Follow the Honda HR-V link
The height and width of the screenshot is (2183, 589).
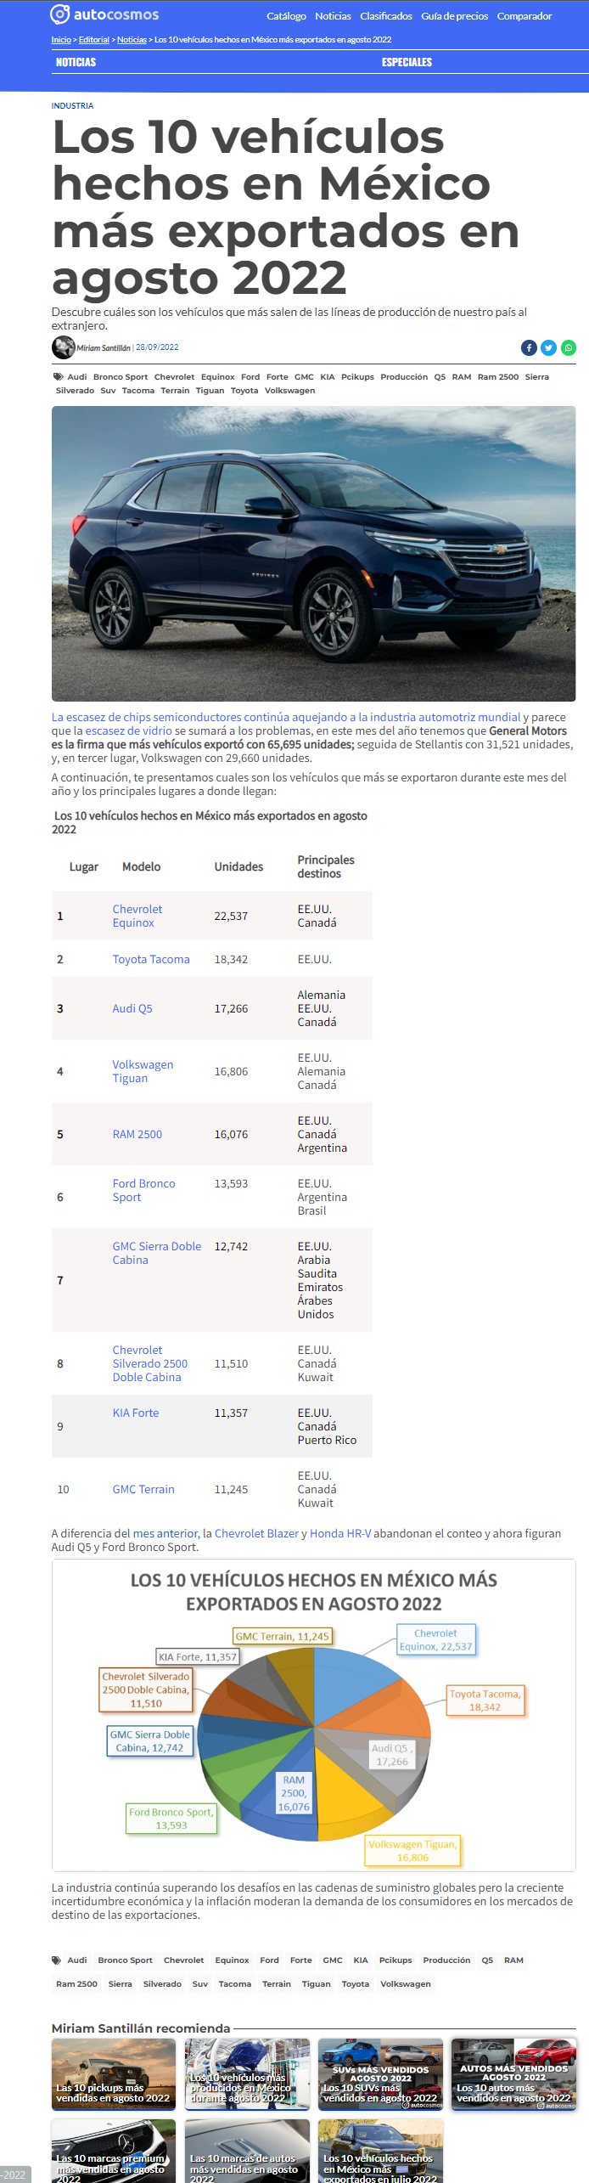pos(340,1533)
